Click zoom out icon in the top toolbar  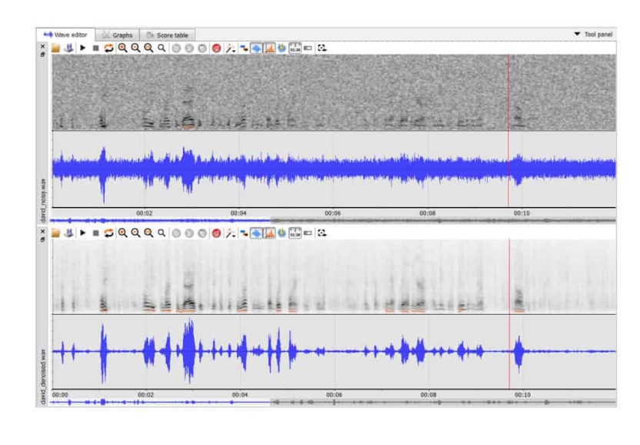click(x=135, y=48)
